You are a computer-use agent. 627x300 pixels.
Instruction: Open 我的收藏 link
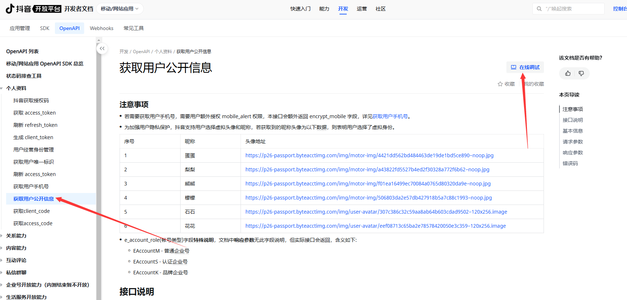point(534,84)
